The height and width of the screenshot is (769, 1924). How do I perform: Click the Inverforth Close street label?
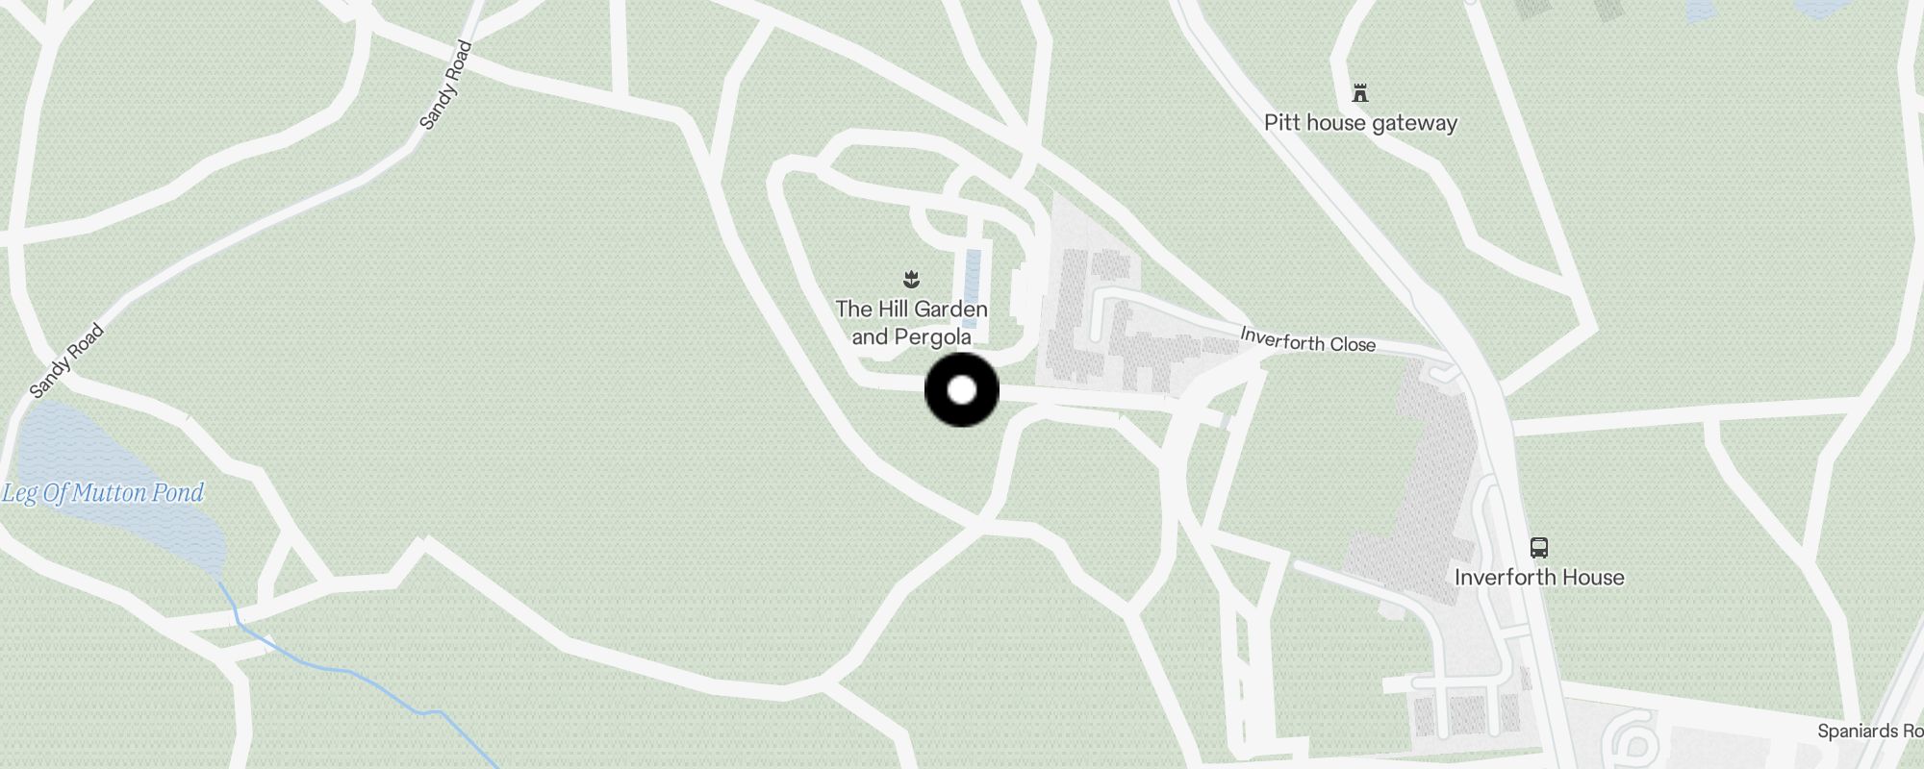pyautogui.click(x=1308, y=339)
